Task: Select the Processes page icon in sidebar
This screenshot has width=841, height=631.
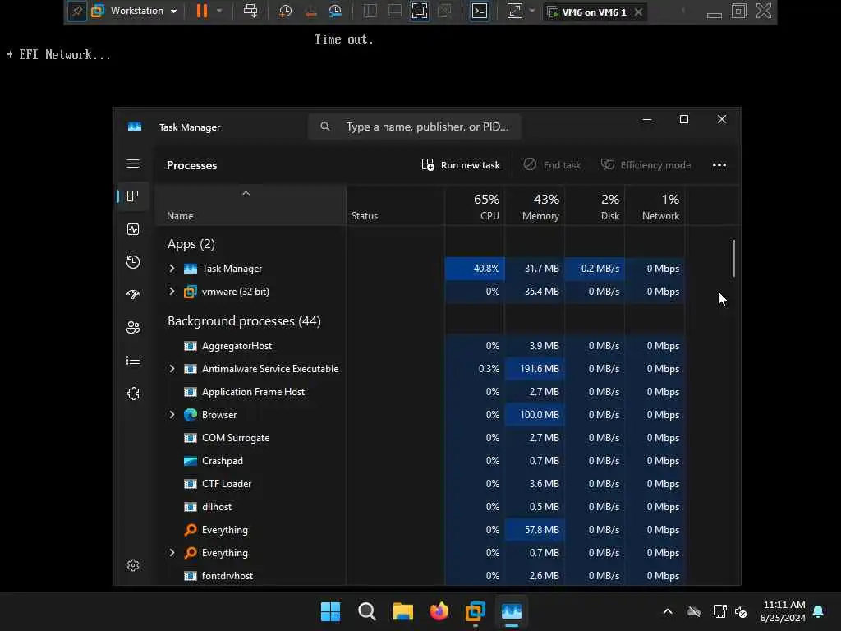Action: tap(133, 196)
